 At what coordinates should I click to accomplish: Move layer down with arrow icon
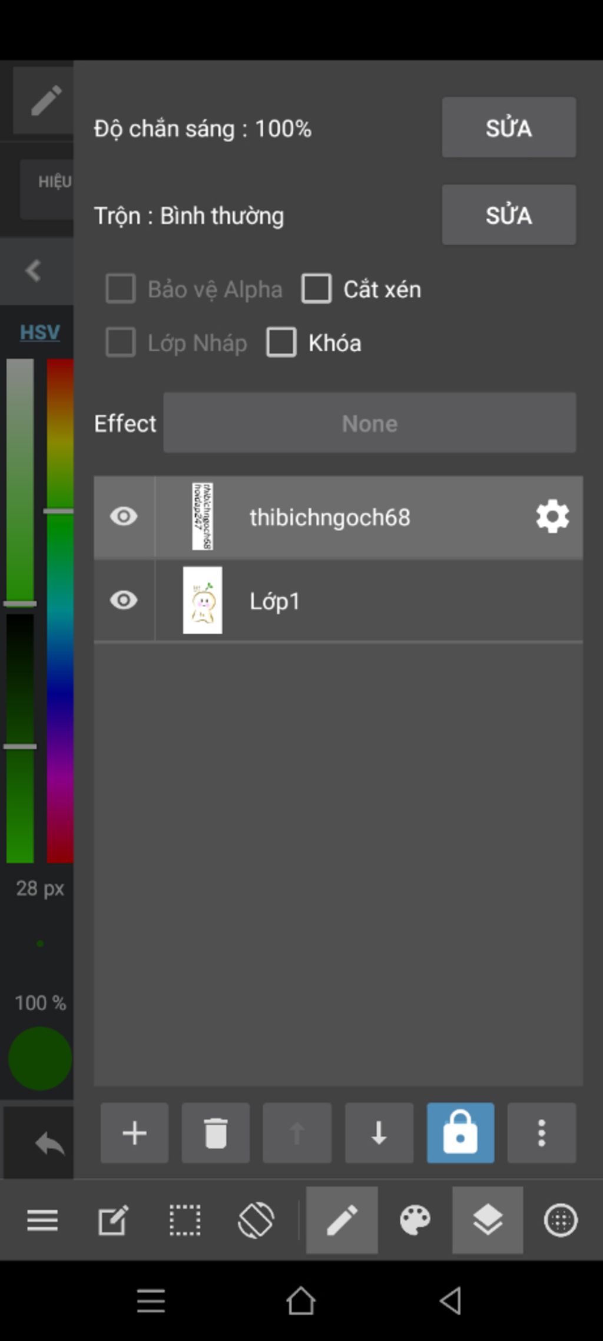(x=379, y=1132)
